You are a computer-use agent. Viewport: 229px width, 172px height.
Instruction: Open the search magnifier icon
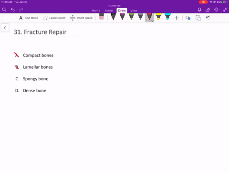coord(4,10)
